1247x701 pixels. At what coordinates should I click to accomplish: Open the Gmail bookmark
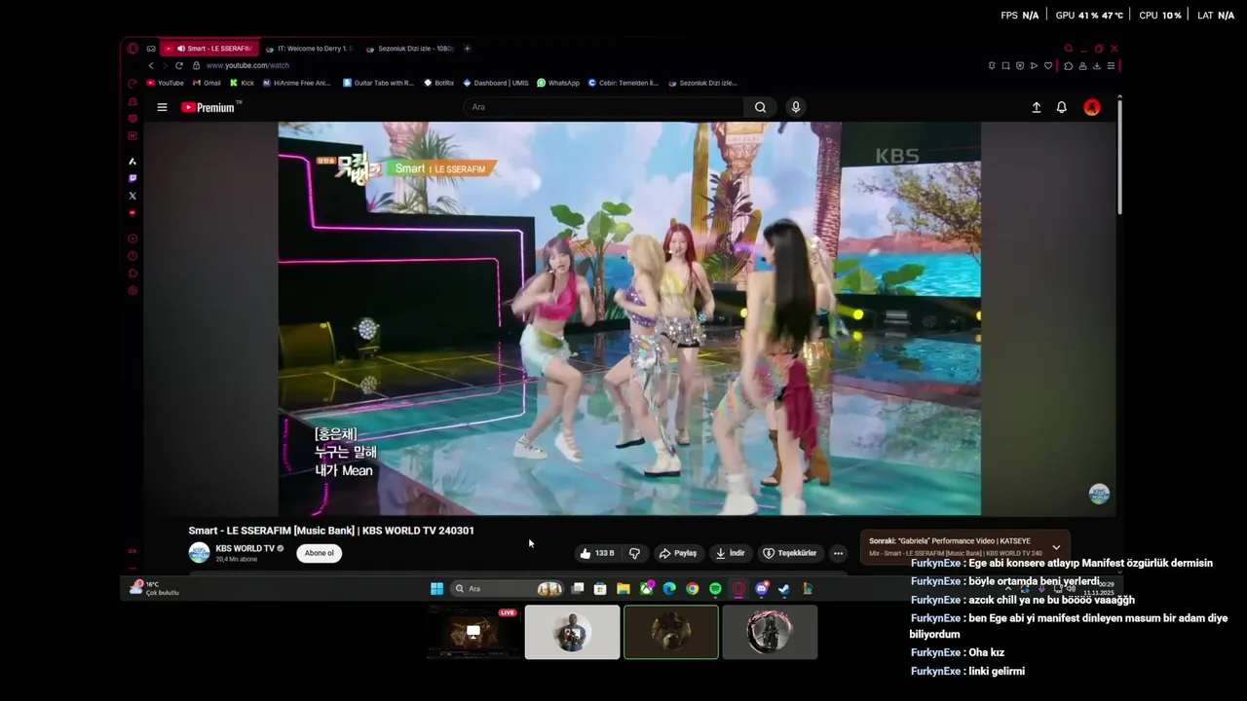(x=207, y=83)
